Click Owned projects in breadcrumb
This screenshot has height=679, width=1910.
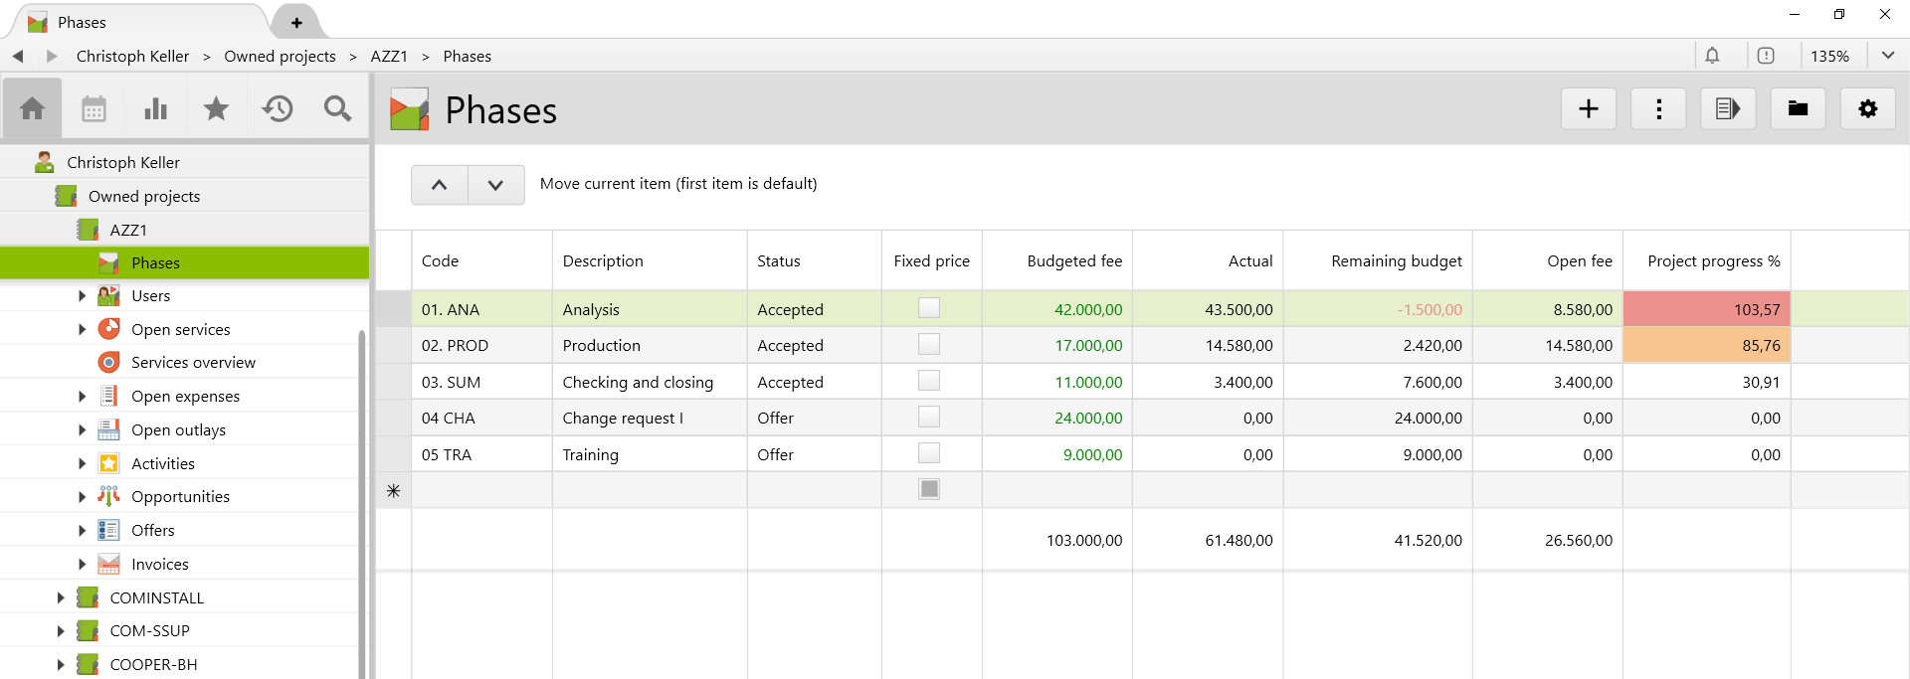280,57
